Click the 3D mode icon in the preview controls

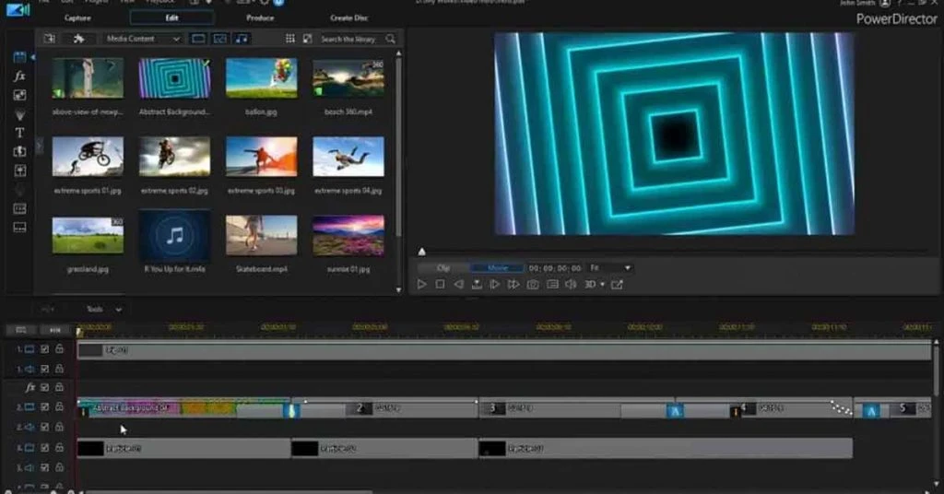point(590,285)
